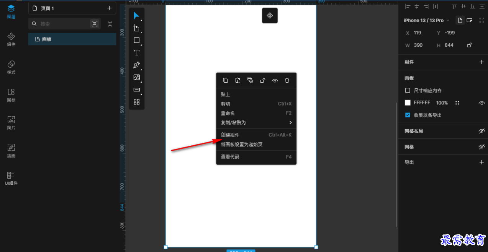Screen dimensions: 488x252
Task: Click the fit-to-content resize icon
Action: click(482, 20)
